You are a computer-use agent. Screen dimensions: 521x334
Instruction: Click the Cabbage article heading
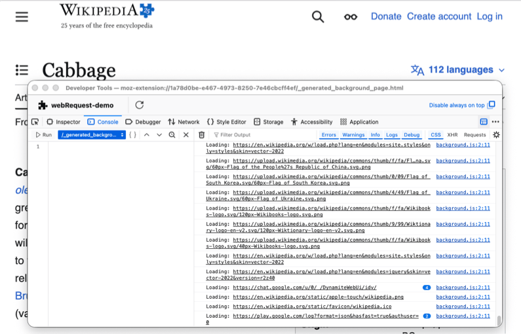click(79, 70)
